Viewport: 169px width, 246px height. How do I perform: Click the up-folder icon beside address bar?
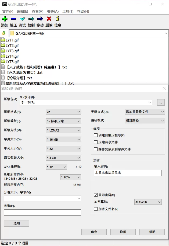click(3, 33)
